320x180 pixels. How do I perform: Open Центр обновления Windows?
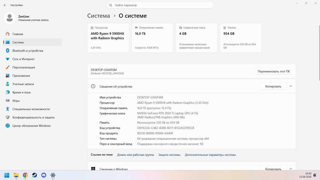click(32, 126)
